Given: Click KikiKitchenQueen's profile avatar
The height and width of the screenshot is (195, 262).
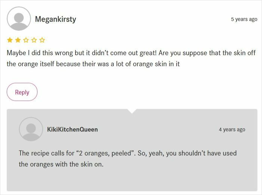Looking at the screenshot, I should [x=31, y=129].
